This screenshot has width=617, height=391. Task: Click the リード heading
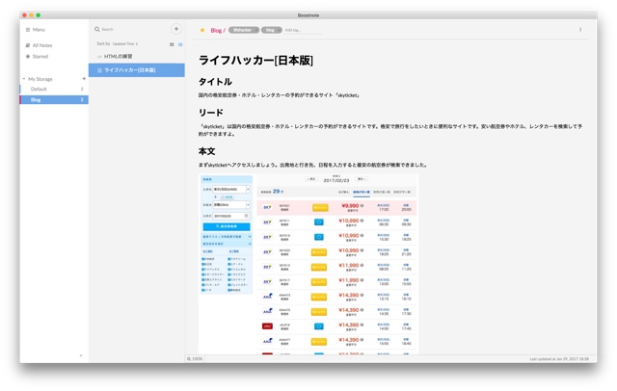211,113
